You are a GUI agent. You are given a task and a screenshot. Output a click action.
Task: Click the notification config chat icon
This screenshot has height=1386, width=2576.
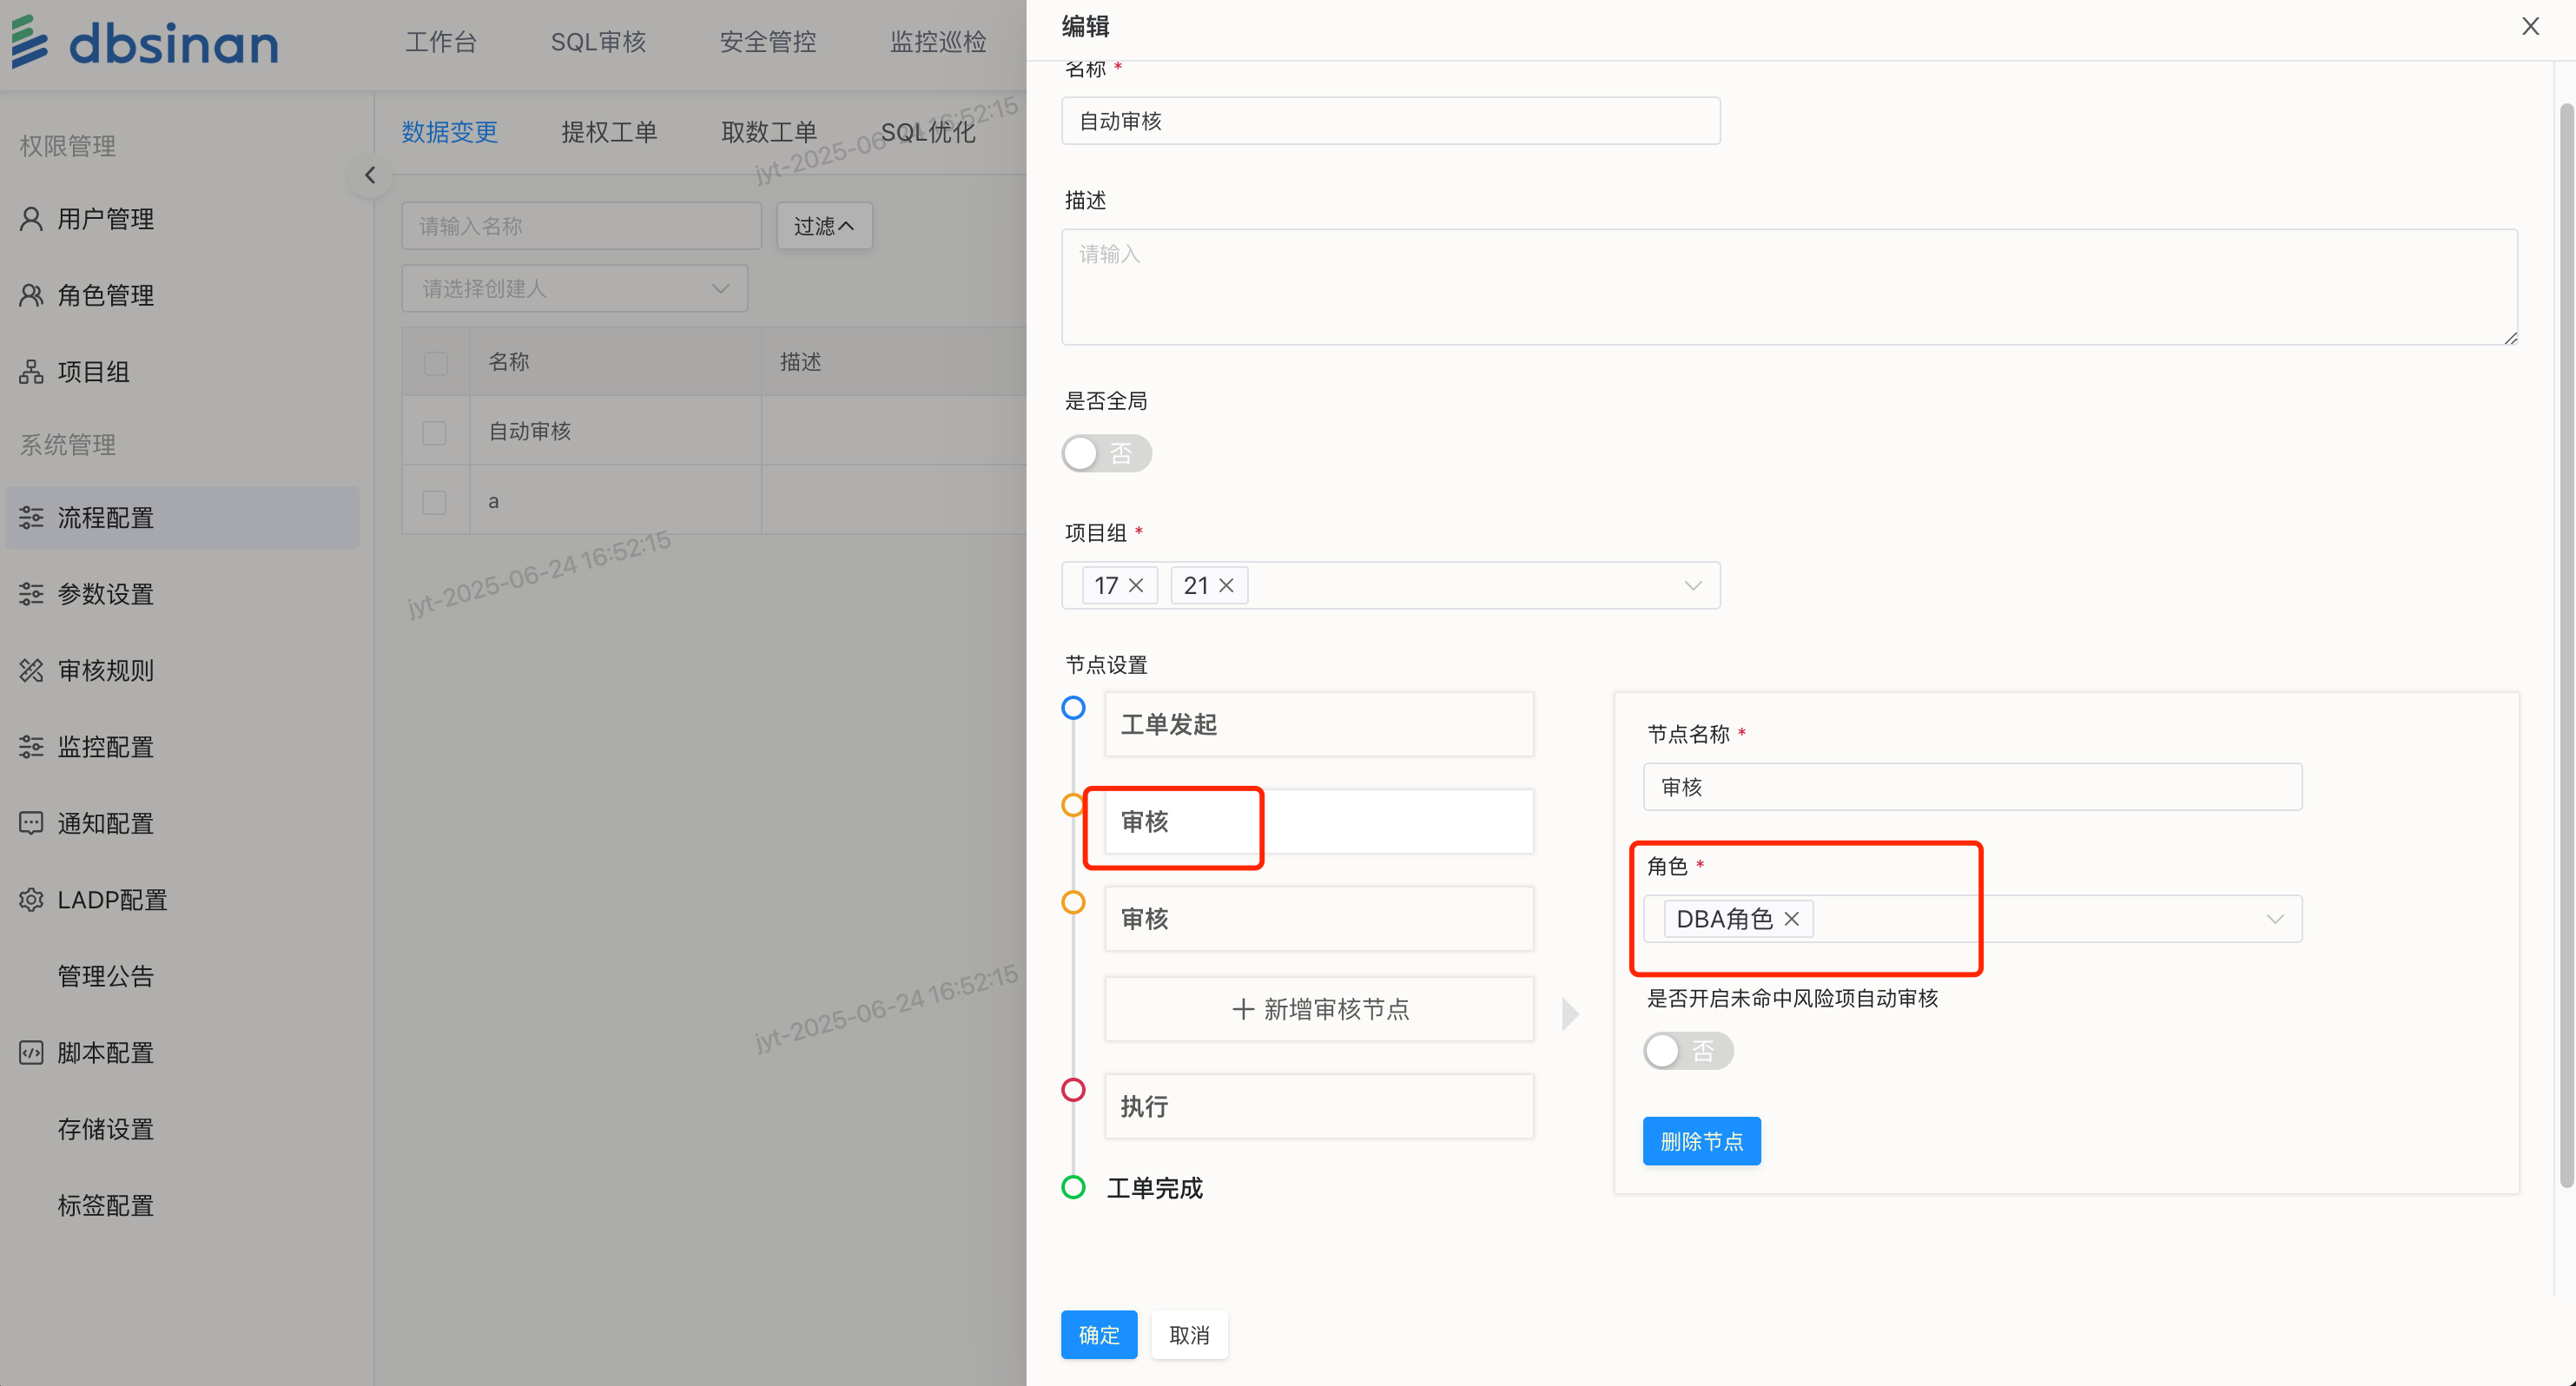click(31, 823)
